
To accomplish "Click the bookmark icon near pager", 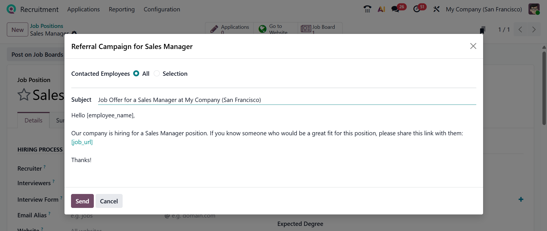I will (x=482, y=30).
